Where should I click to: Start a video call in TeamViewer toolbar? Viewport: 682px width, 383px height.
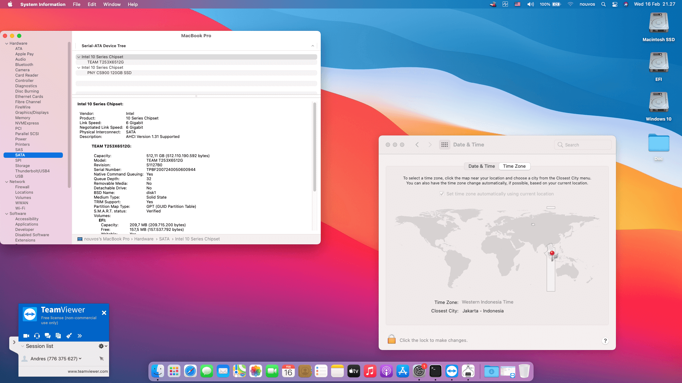coord(26,335)
